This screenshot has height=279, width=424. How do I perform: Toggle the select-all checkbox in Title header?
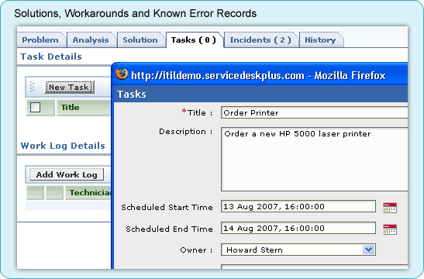(x=36, y=107)
